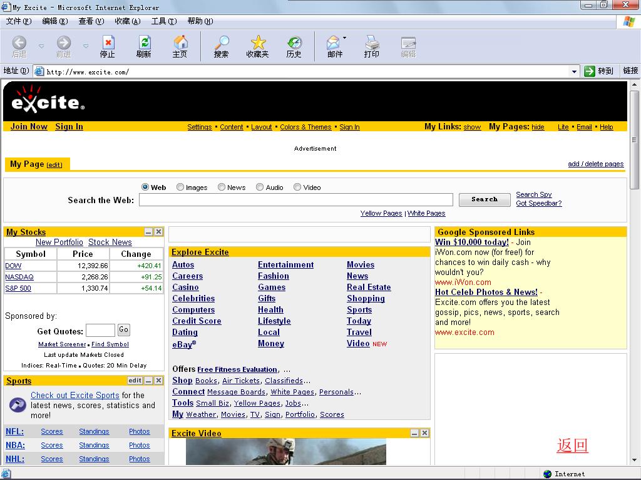Screen dimensions: 641x480
Task: Select the Images search radio button
Action: [x=180, y=187]
